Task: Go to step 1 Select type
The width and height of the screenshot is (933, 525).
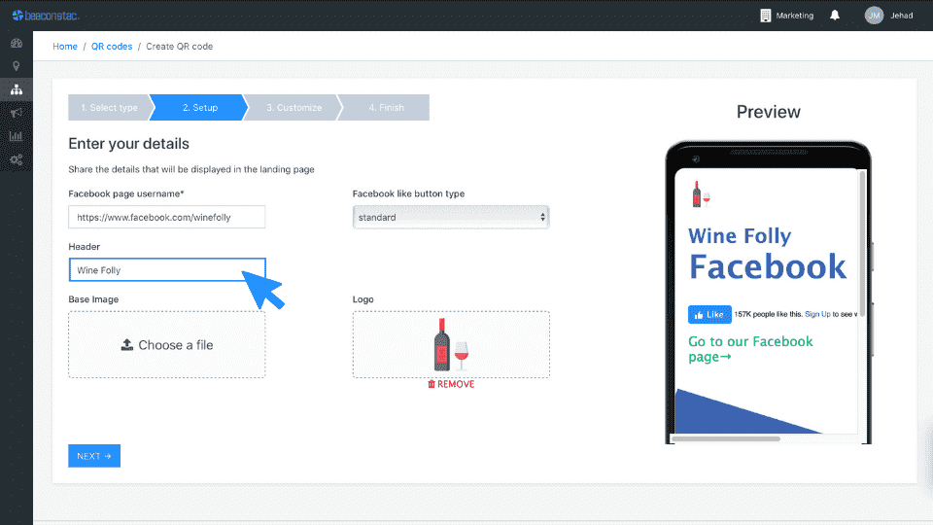Action: coord(109,108)
